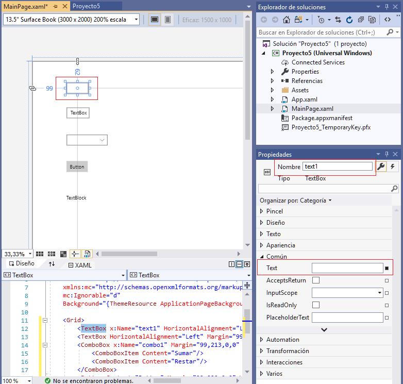Click the Solution Explorer search box
This screenshot has width=403, height=384.
[321, 32]
